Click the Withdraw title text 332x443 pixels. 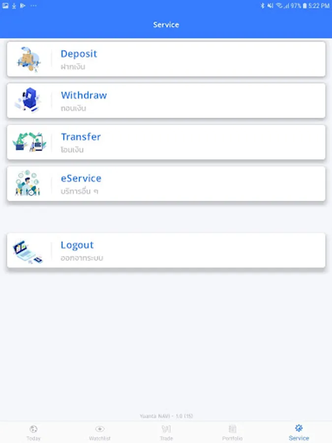tap(84, 95)
